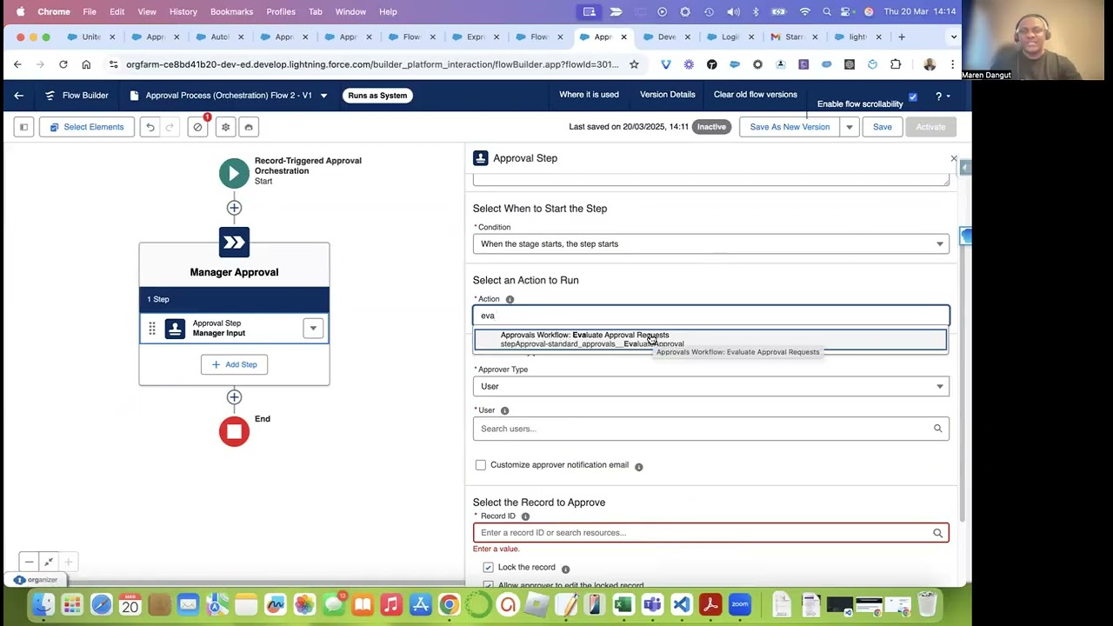Open a new Chrome tab with plus

click(x=902, y=37)
